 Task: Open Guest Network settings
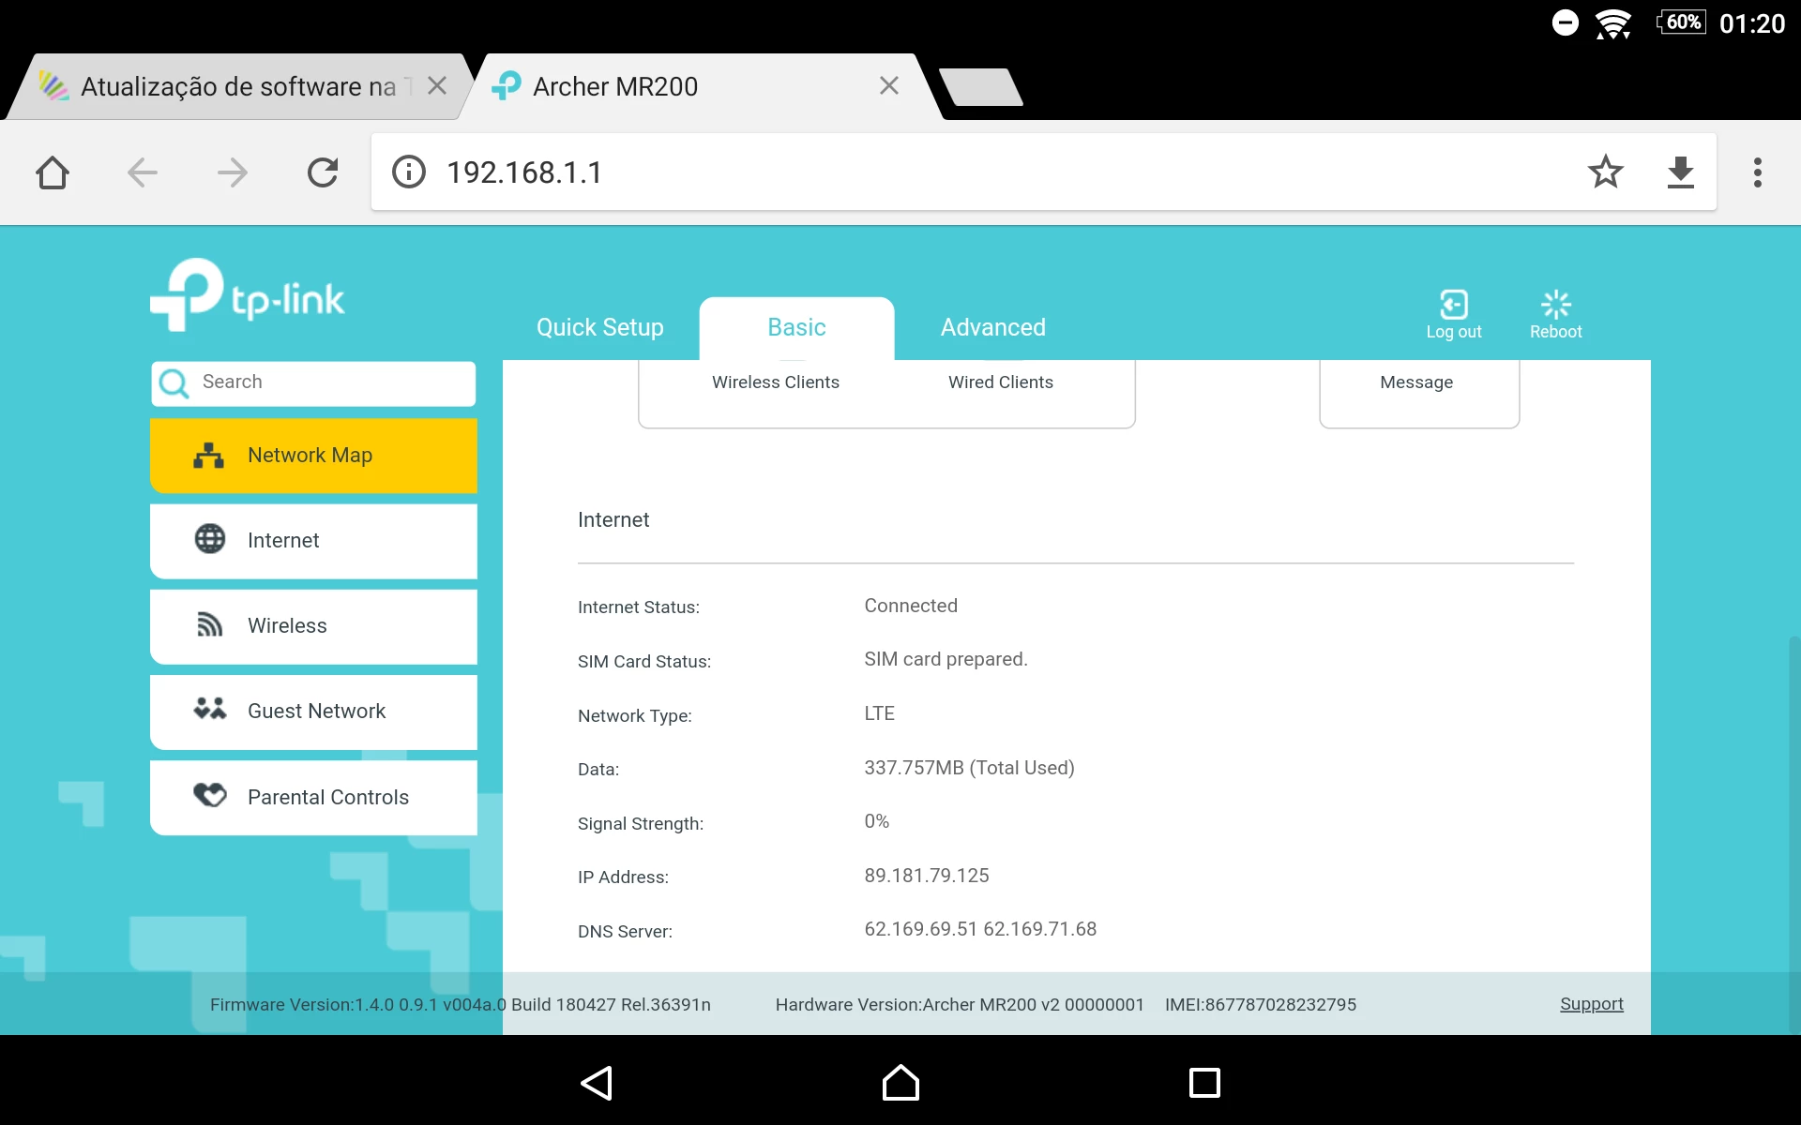[313, 711]
